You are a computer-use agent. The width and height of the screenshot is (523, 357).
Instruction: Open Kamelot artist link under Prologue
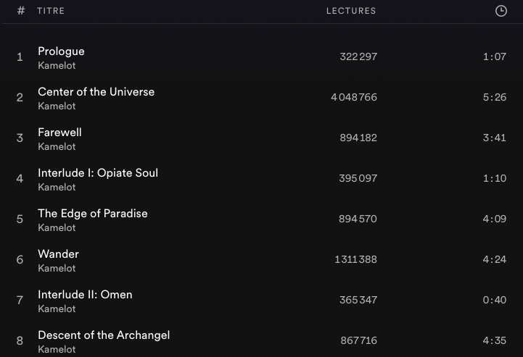pyautogui.click(x=57, y=66)
